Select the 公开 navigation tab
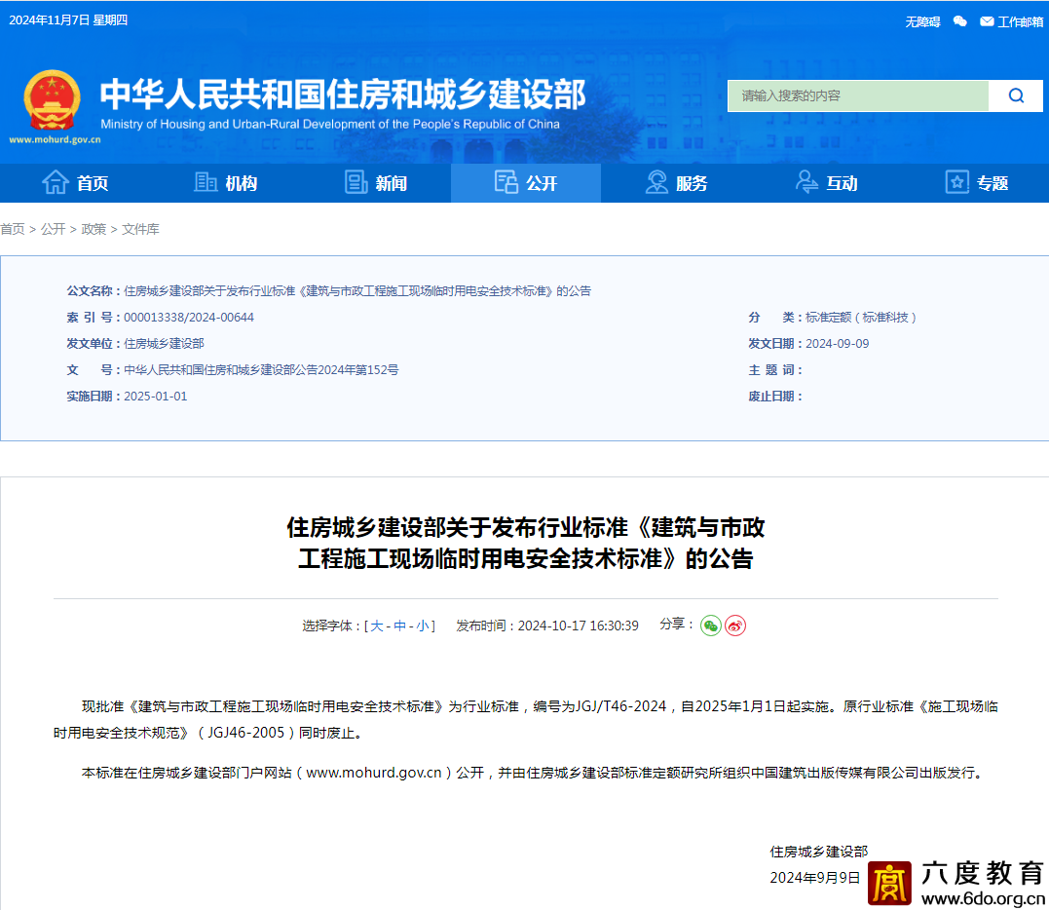 526,183
